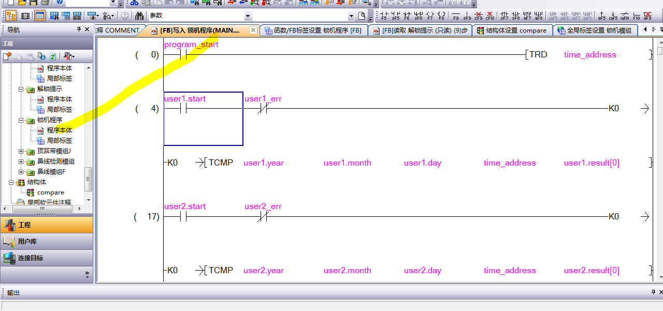Switch to 结构体设置 compare tab

point(511,31)
